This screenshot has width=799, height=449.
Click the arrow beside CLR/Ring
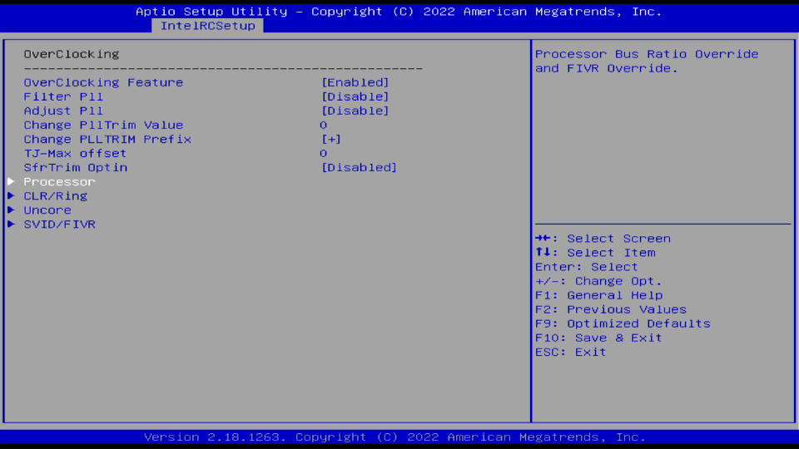pos(11,195)
